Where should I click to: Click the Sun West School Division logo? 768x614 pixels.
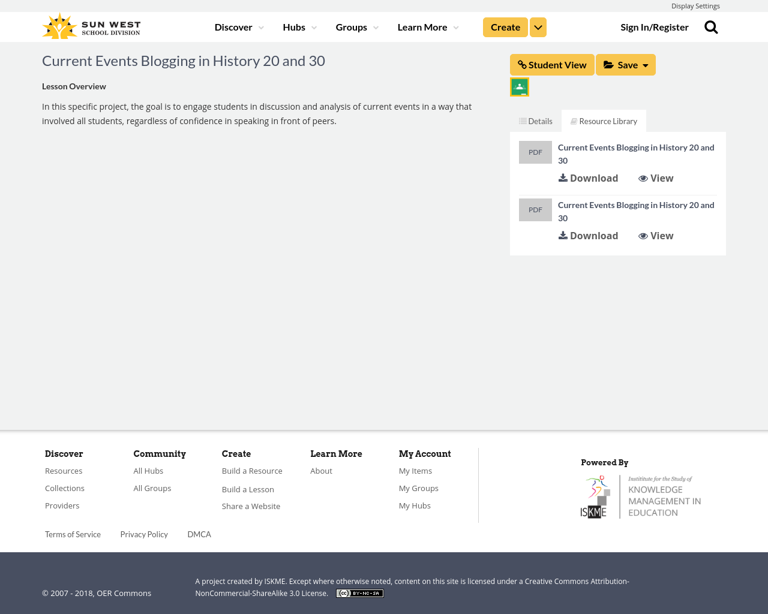pyautogui.click(x=91, y=27)
